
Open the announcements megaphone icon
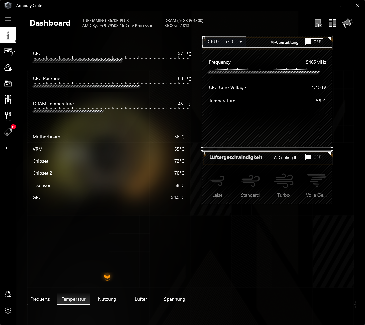tap(347, 23)
